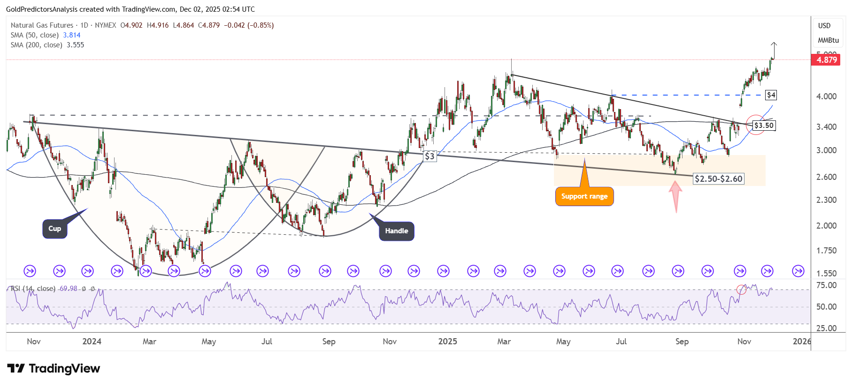Click the black upward arrow above latest candle

pos(774,50)
